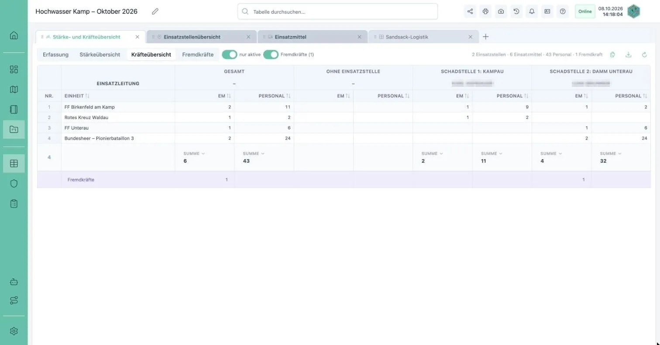
Task: Expand Summe dropdown under Damm Unterau Personal
Action: (x=611, y=154)
